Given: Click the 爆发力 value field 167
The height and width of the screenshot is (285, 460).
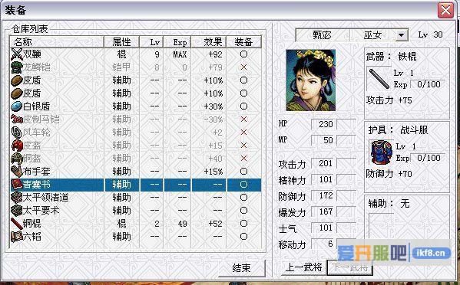Looking at the screenshot, I should coord(323,211).
